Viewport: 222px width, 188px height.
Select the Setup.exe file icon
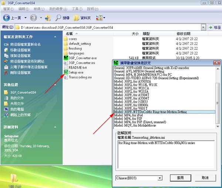click(65, 72)
